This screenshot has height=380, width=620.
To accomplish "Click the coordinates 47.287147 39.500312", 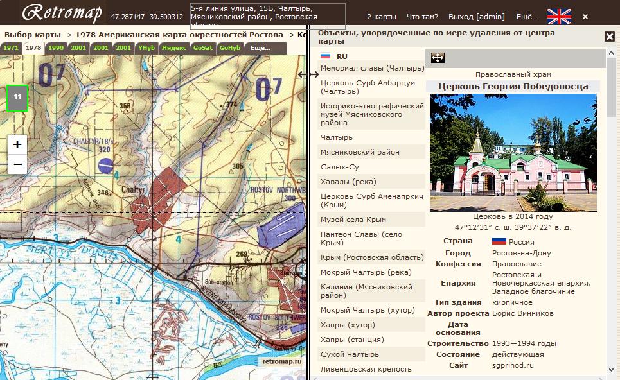I will coord(146,17).
